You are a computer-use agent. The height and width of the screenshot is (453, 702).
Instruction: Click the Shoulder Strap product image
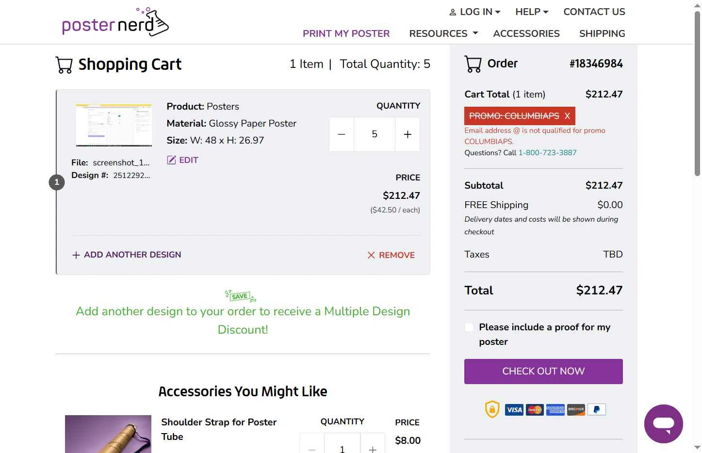pyautogui.click(x=108, y=434)
